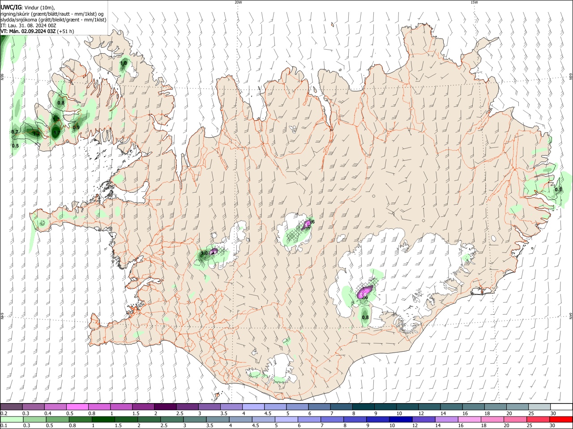This screenshot has height=429, width=573.
Task: Select the darkest green 1 swatch in bottom legend
Action: click(103, 419)
